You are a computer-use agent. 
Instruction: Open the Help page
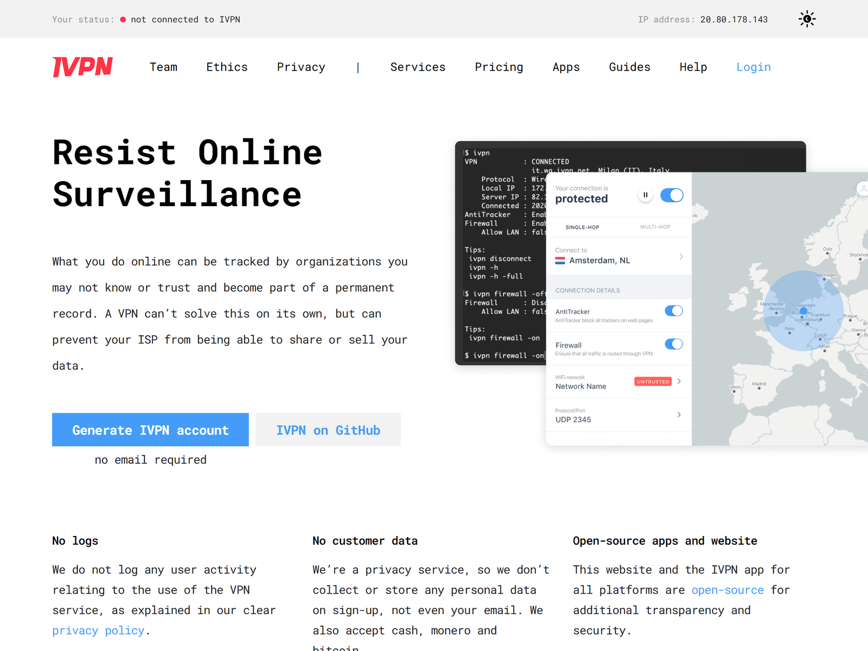click(693, 67)
